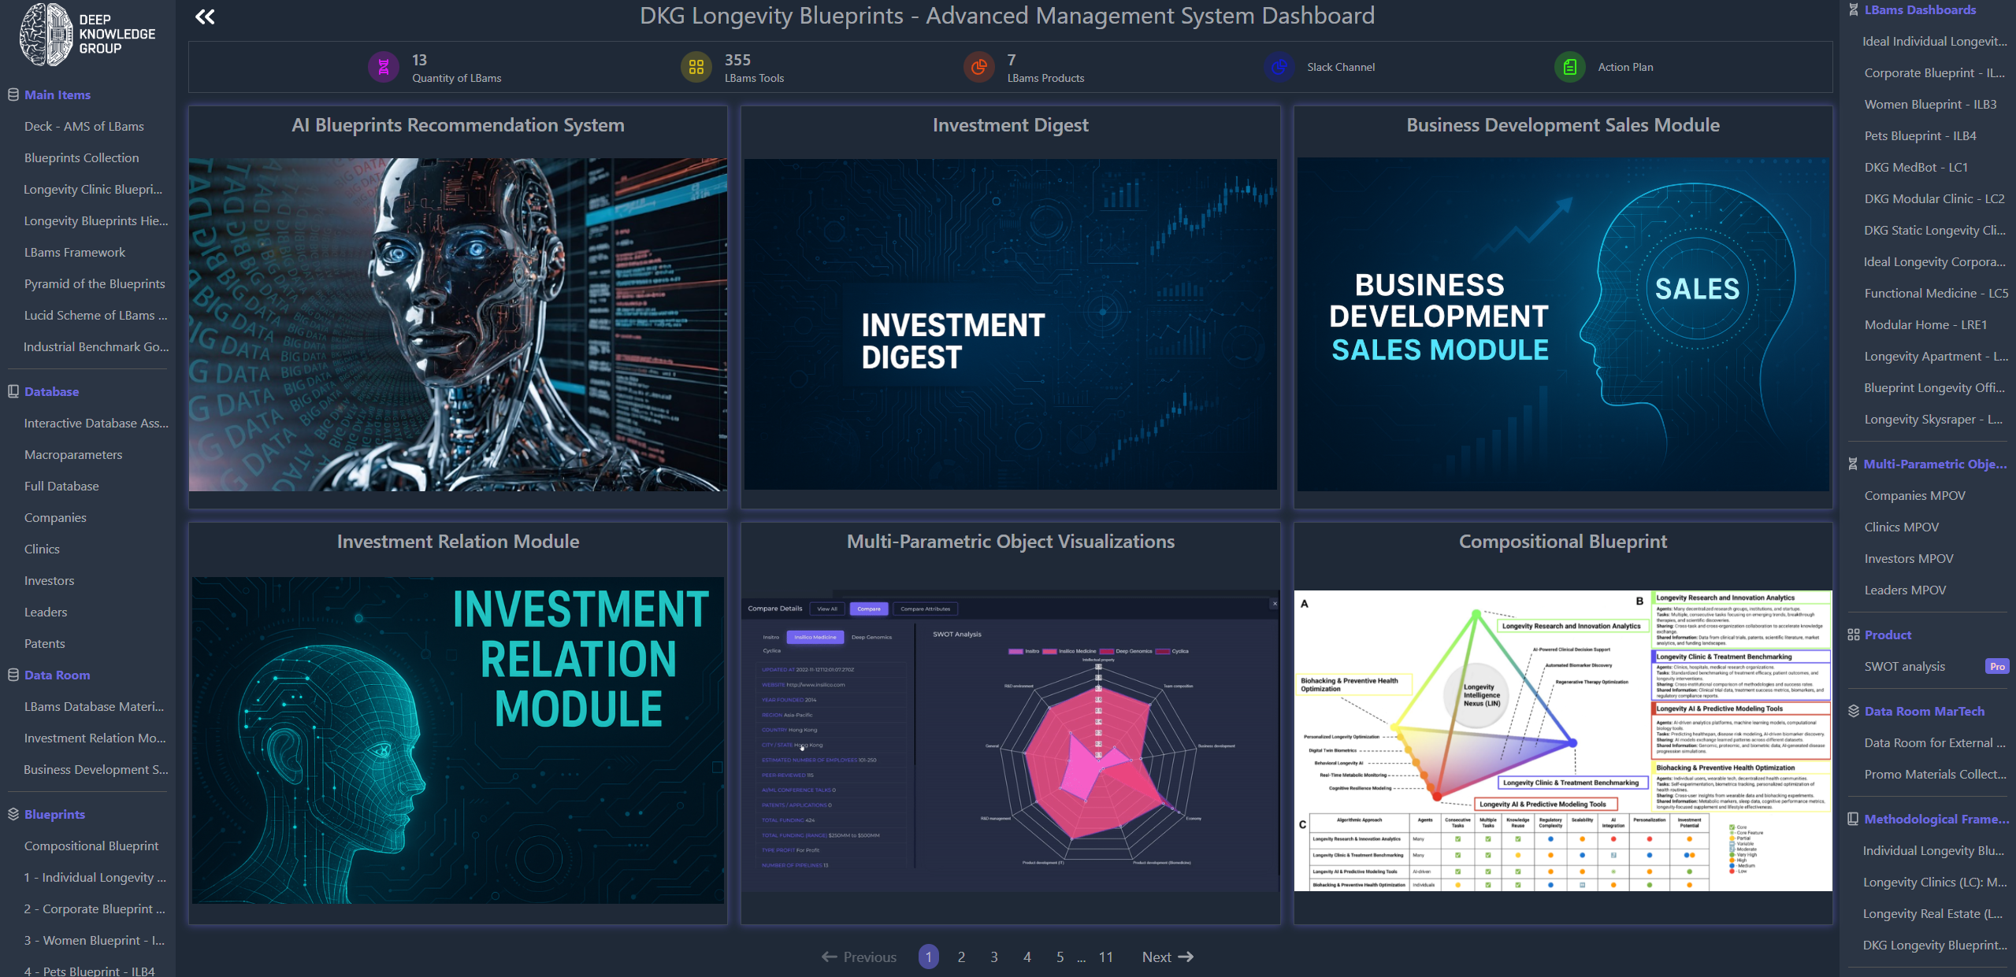Click the yellow LBams Tools grid icon
This screenshot has height=977, width=2016.
coord(696,68)
